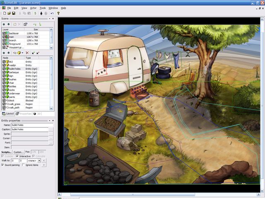Toggle visibility checkbox of backlayer layer
Screen dimensions: 265x199
pyautogui.click(x=4, y=33)
